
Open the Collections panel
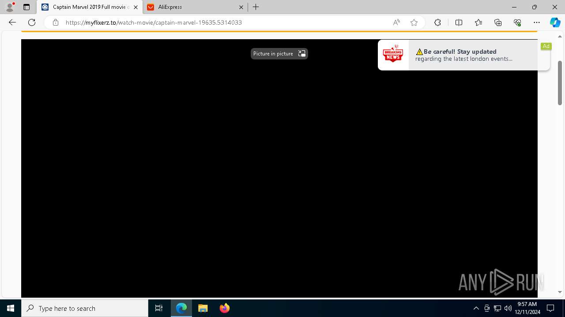tap(498, 22)
